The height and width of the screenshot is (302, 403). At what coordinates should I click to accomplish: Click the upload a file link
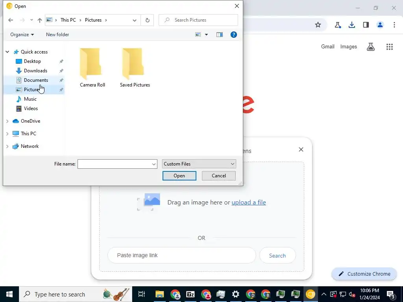coord(249,203)
